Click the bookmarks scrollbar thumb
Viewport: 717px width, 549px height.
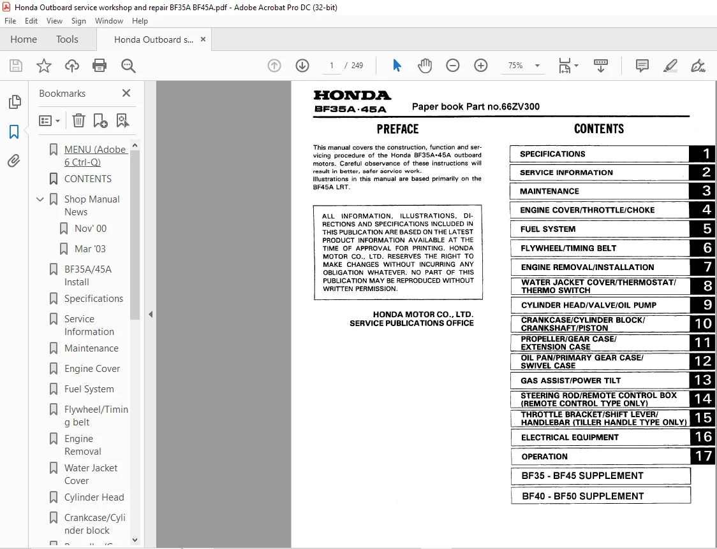[135, 235]
